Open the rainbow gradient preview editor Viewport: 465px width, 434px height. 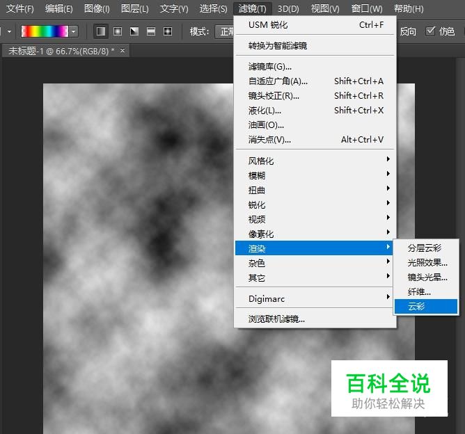pos(45,31)
